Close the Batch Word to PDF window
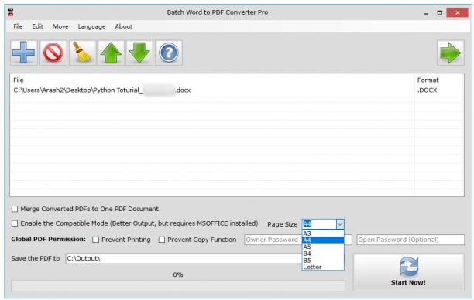This screenshot has width=474, height=300. [x=458, y=12]
